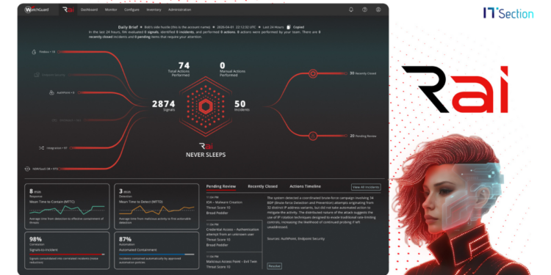
Task: Click the copy icon beside Copied
Action: click(289, 27)
